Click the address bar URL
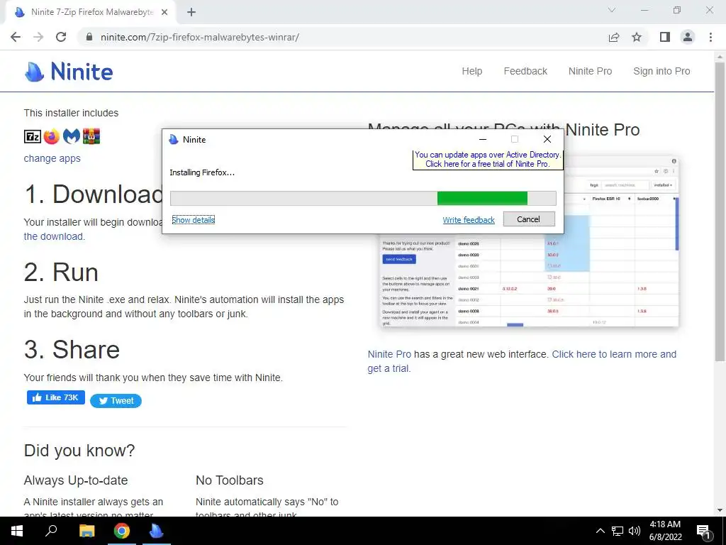The image size is (726, 545). (200, 37)
